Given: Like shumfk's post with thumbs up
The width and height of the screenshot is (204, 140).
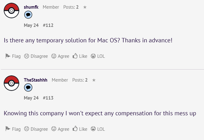Looking at the screenshot, I should tap(80, 56).
